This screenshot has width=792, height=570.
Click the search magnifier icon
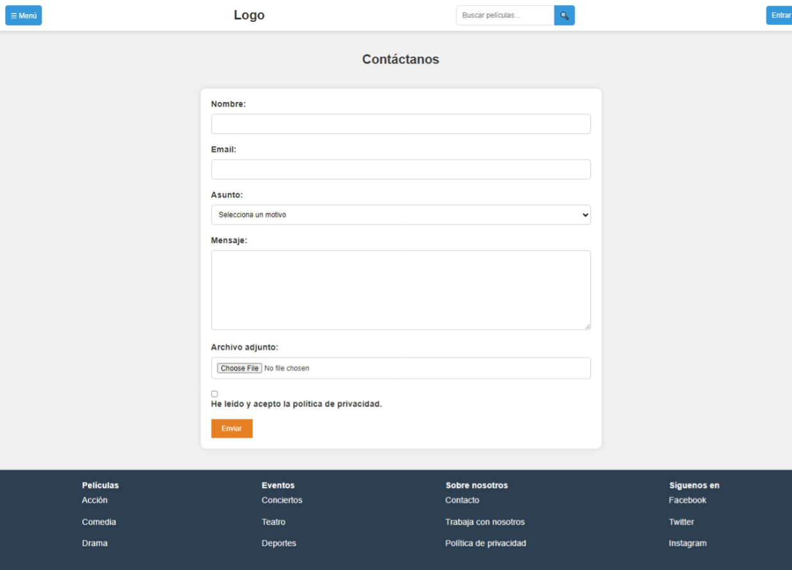pos(564,15)
